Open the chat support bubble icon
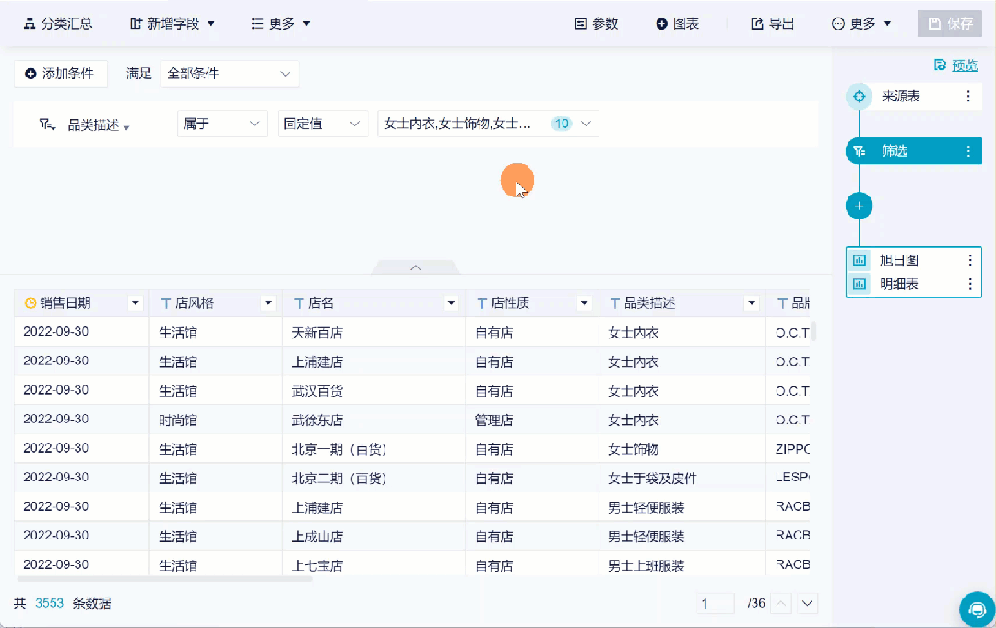 coord(977,610)
